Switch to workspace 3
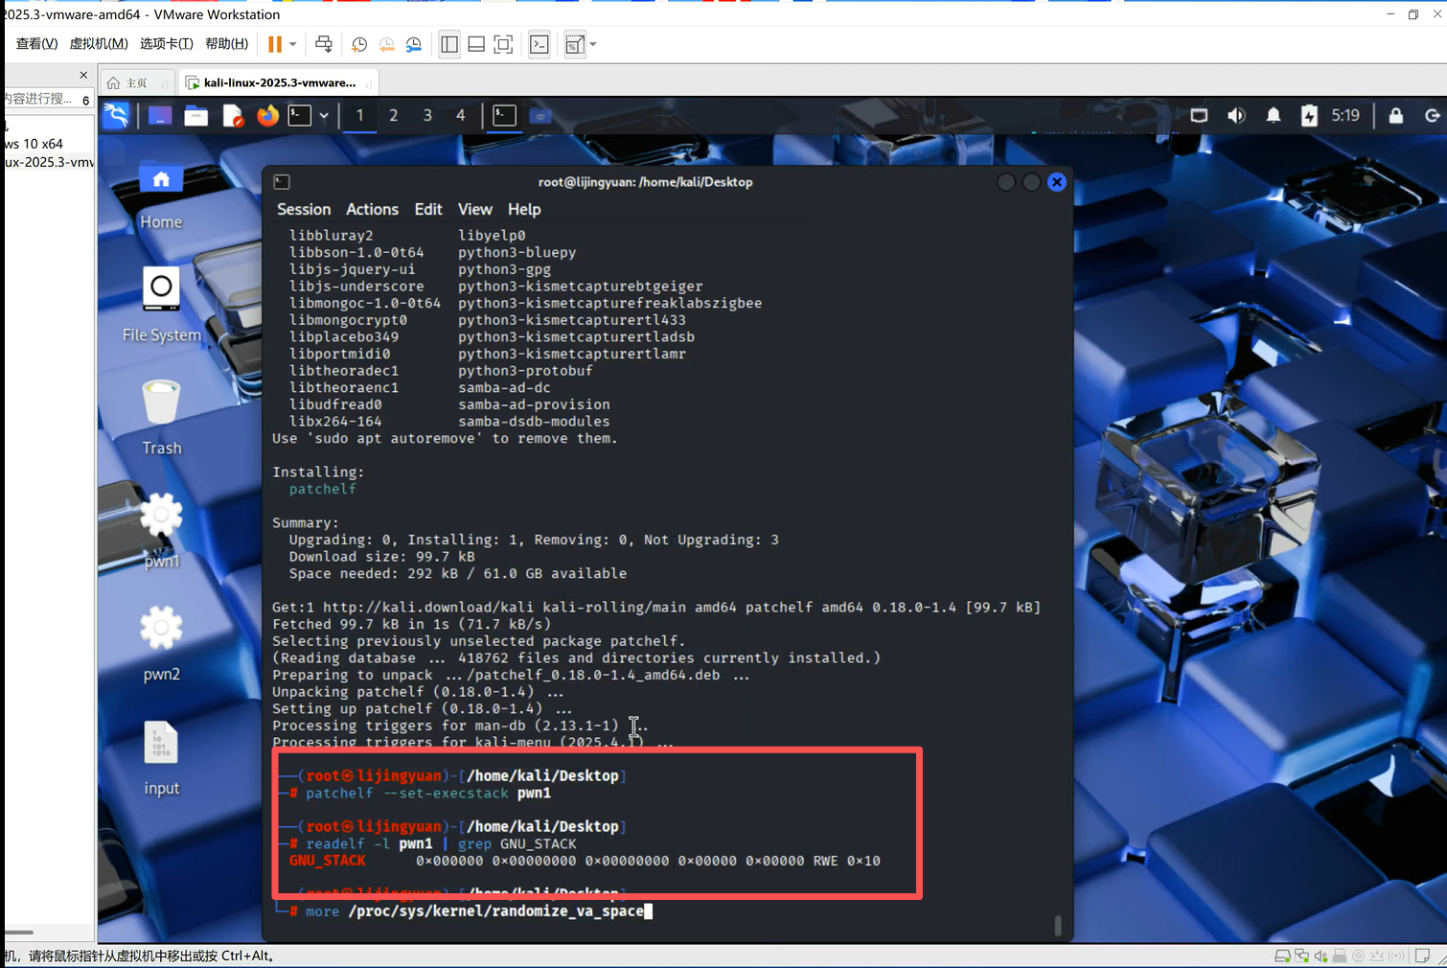 coord(427,115)
